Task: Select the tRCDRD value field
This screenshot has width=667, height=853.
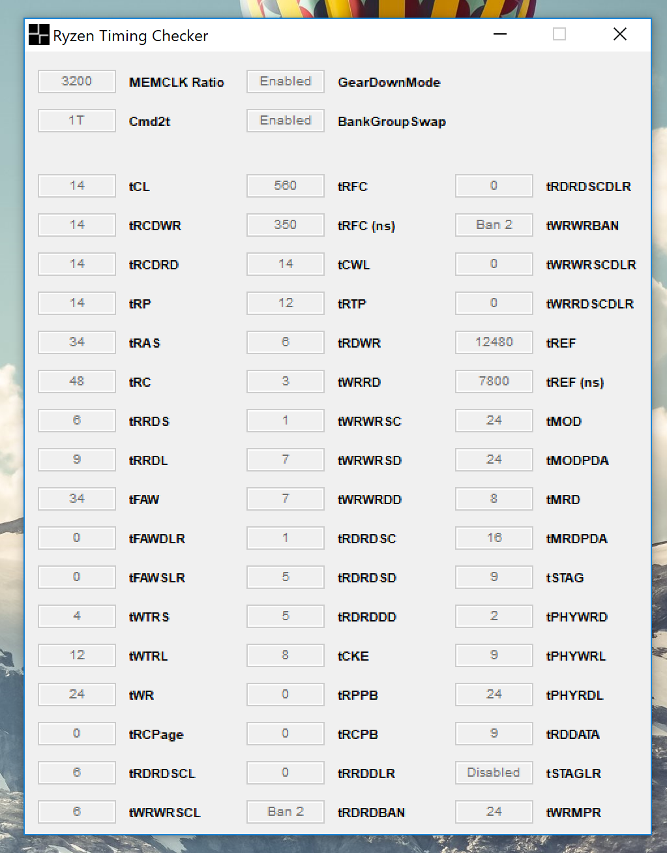Action: coord(77,264)
